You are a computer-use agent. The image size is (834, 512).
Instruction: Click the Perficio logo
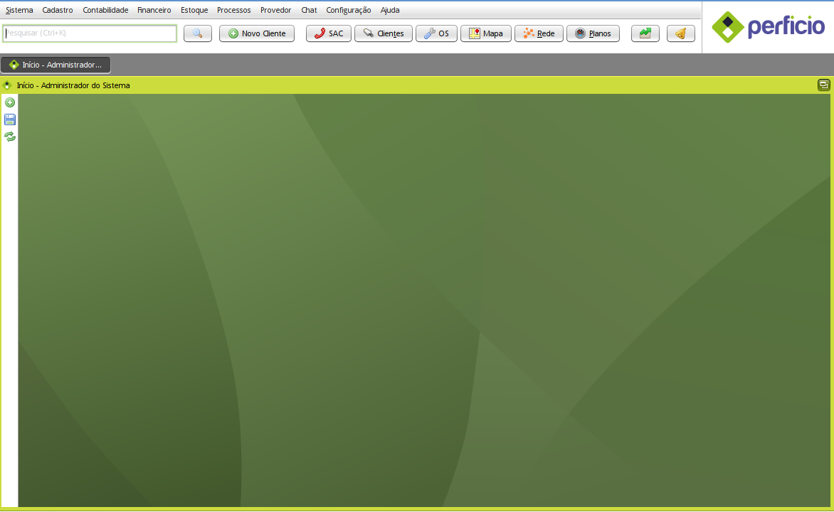(x=768, y=27)
